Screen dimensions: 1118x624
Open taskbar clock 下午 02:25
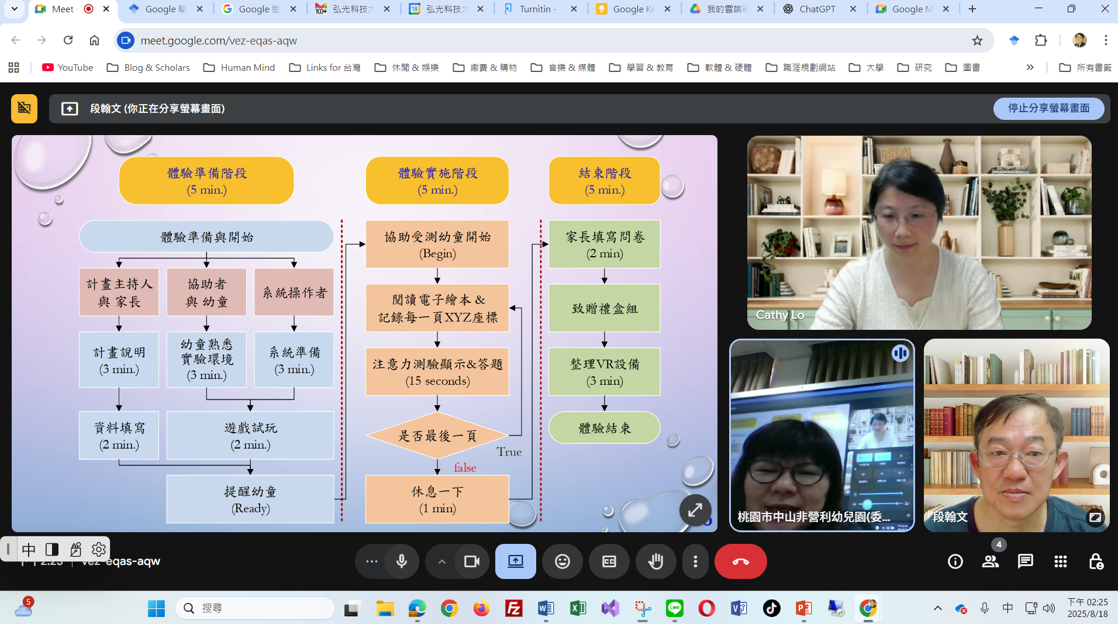(1088, 609)
